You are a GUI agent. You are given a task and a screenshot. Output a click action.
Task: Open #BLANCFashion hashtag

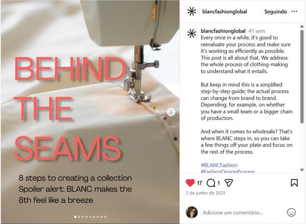point(219,165)
